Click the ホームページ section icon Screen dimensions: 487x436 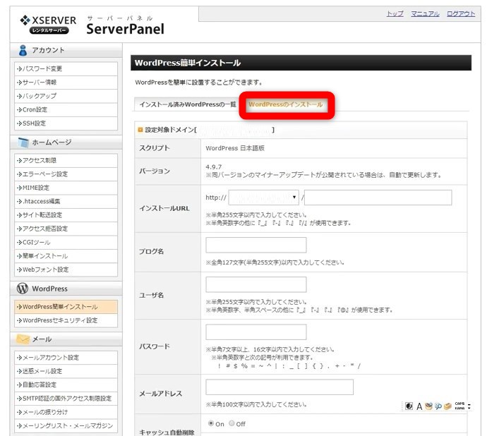pyautogui.click(x=22, y=143)
